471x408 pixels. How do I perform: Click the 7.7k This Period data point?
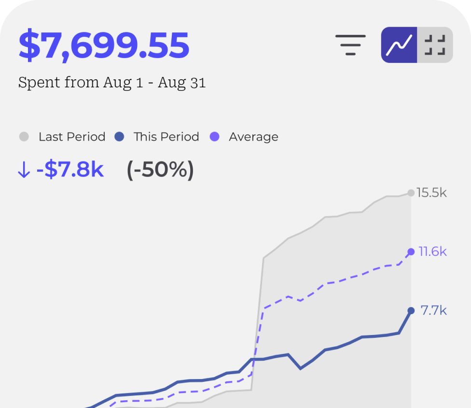coord(410,310)
